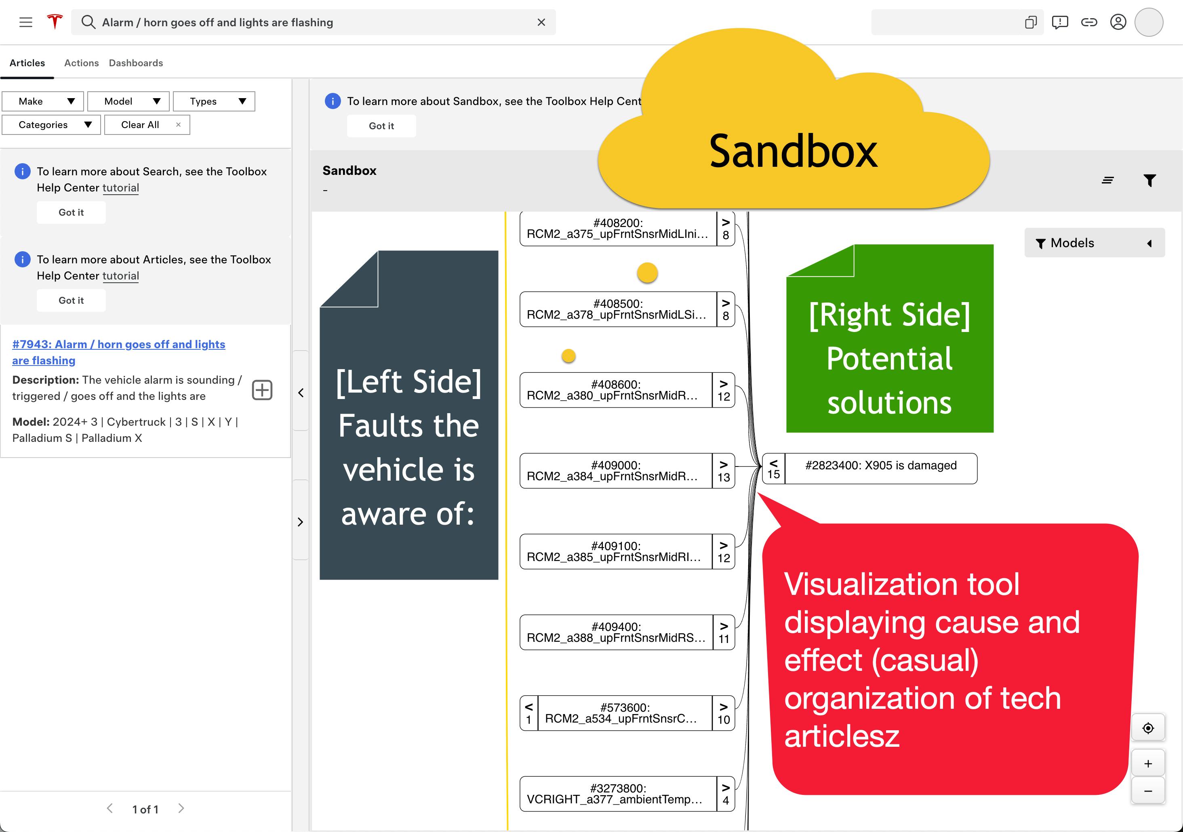Open the Make filter dropdown
Viewport: 1183px width, 832px height.
click(43, 101)
